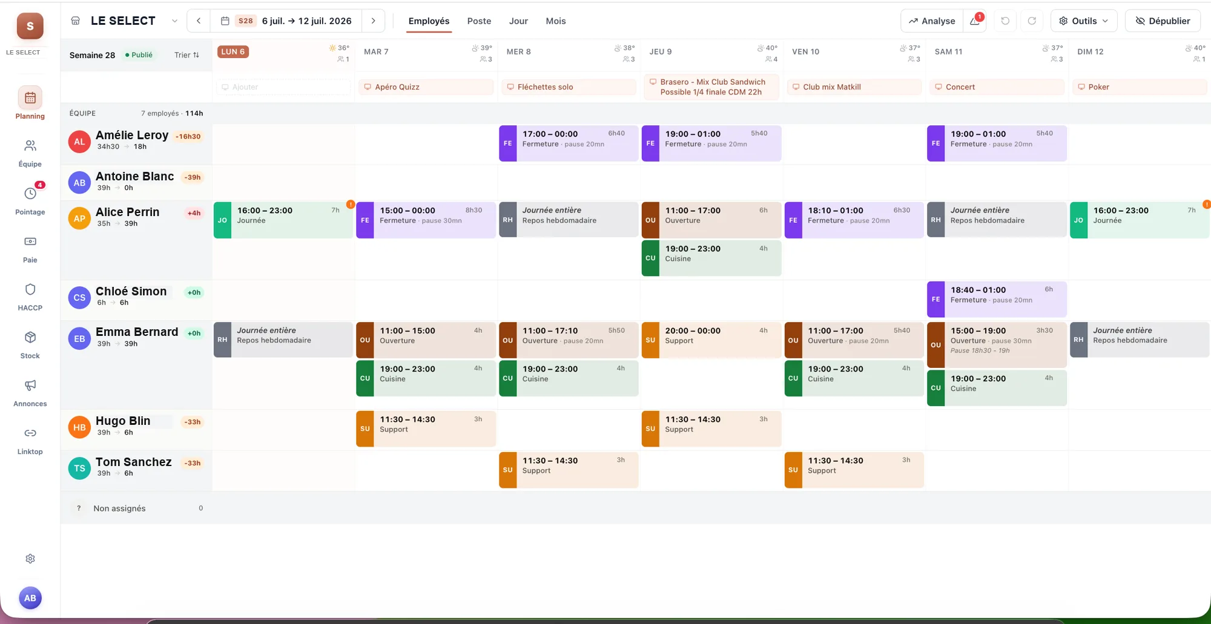1211x624 pixels.
Task: Open the Apéro Quizz event
Action: click(426, 87)
